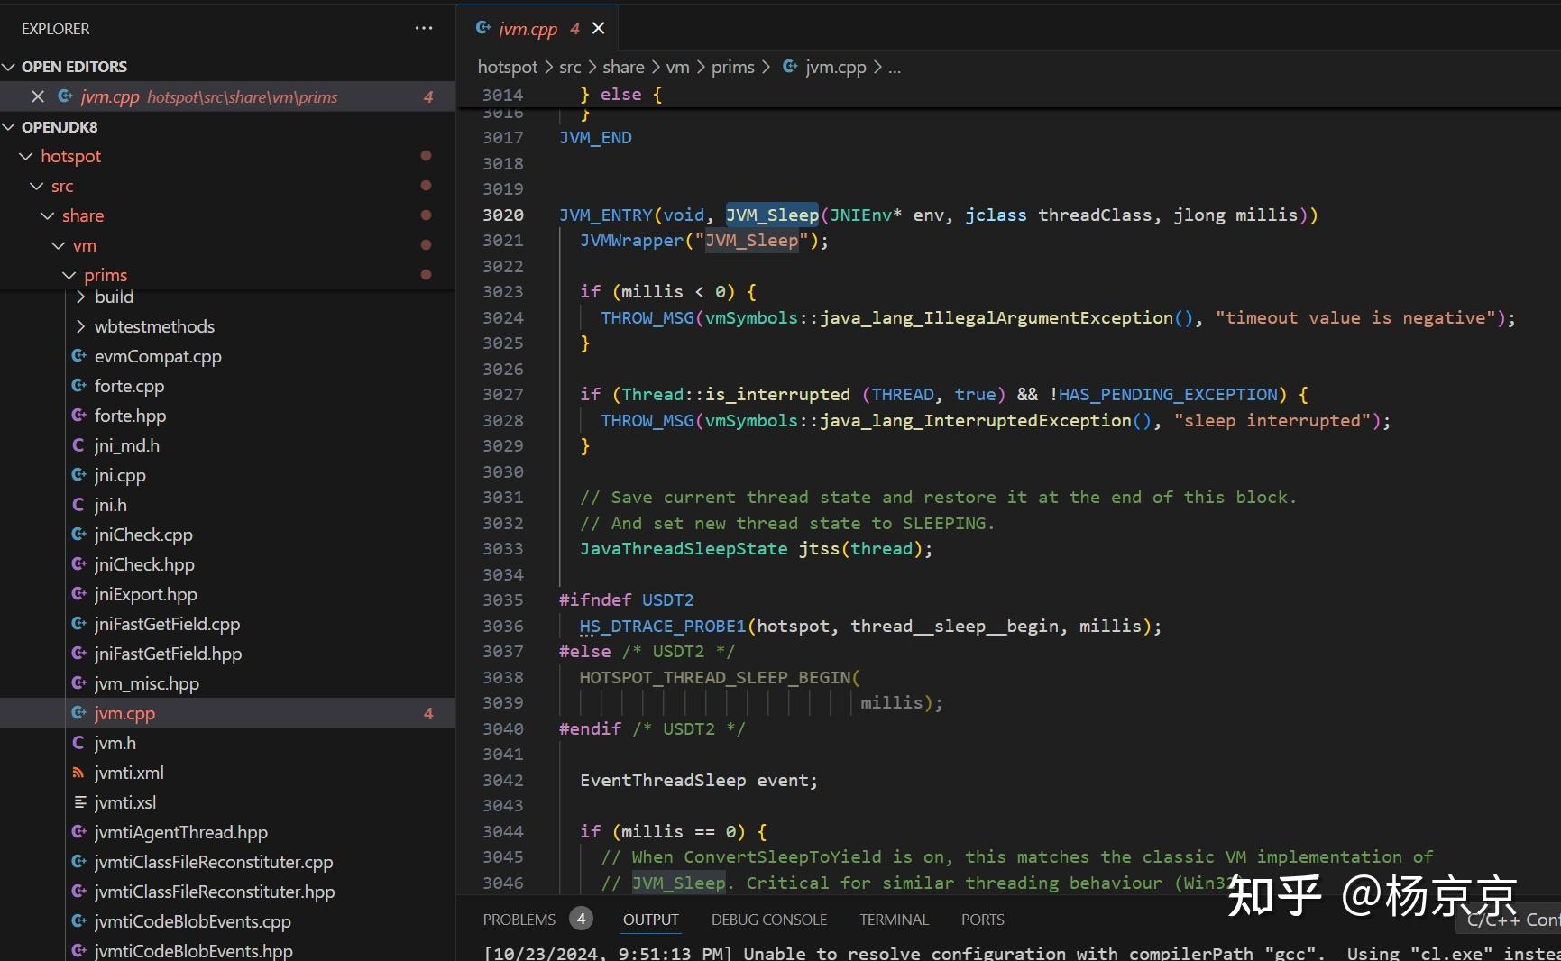Click line number 3027 in the gutter
The width and height of the screenshot is (1561, 961).
[x=502, y=395]
